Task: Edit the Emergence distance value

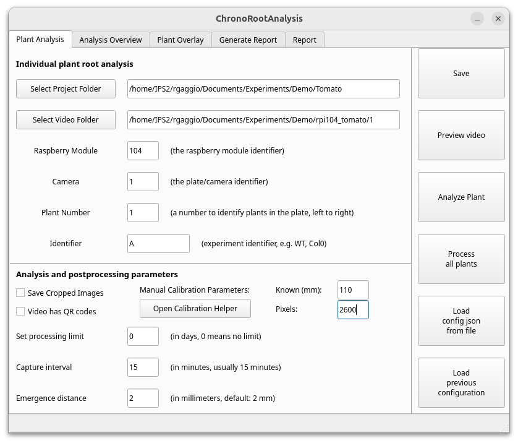Action: (x=143, y=398)
